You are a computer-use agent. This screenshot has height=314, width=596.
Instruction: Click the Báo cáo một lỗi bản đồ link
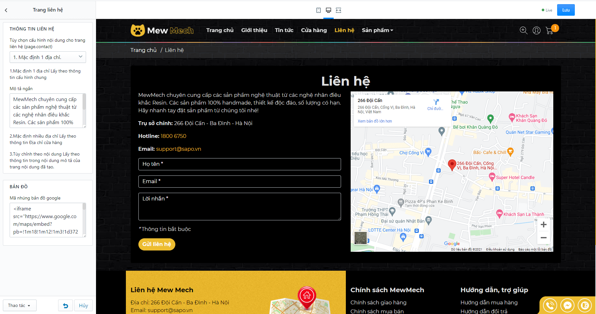click(535, 249)
